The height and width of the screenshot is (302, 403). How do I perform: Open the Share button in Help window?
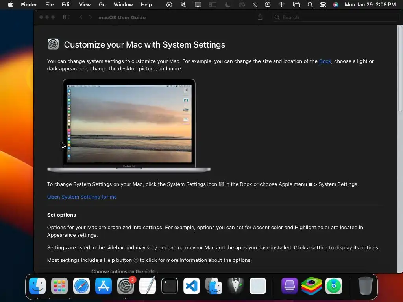point(260,17)
